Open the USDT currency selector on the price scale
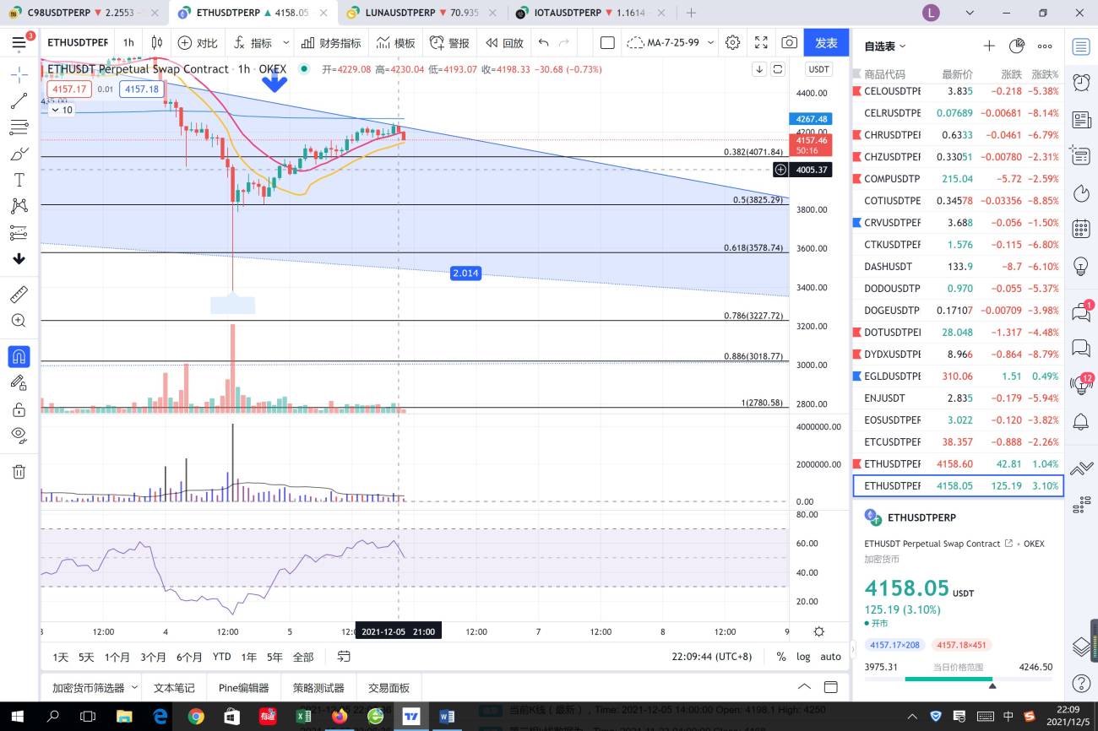This screenshot has width=1098, height=731. click(x=818, y=69)
